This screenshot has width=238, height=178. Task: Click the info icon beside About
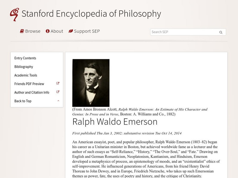[x=47, y=31]
